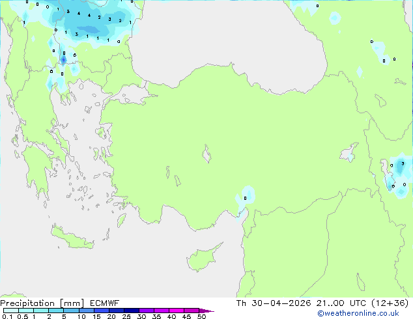Viewport: 413px width, 319px height.
Task: Select the 30–35 mm purple legend swatch
Action: (147, 311)
